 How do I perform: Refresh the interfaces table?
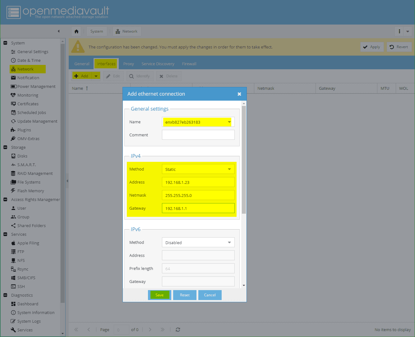coord(178,330)
